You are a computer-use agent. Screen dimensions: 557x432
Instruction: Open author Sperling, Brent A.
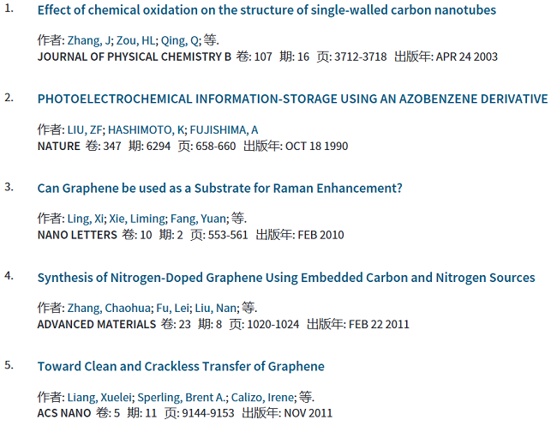point(181,397)
